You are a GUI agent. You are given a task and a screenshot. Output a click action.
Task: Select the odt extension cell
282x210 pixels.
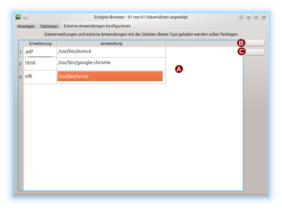click(40, 77)
